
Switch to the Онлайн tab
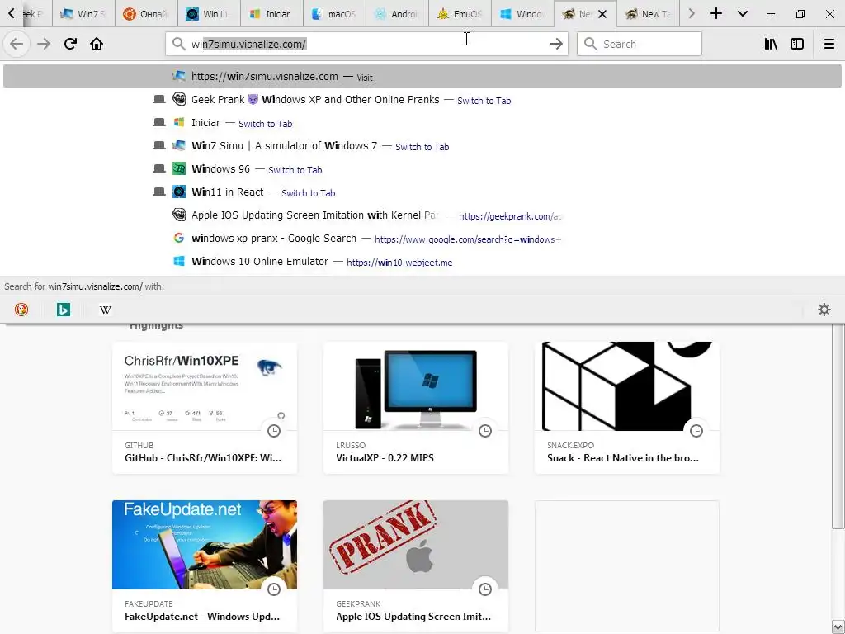(x=146, y=13)
